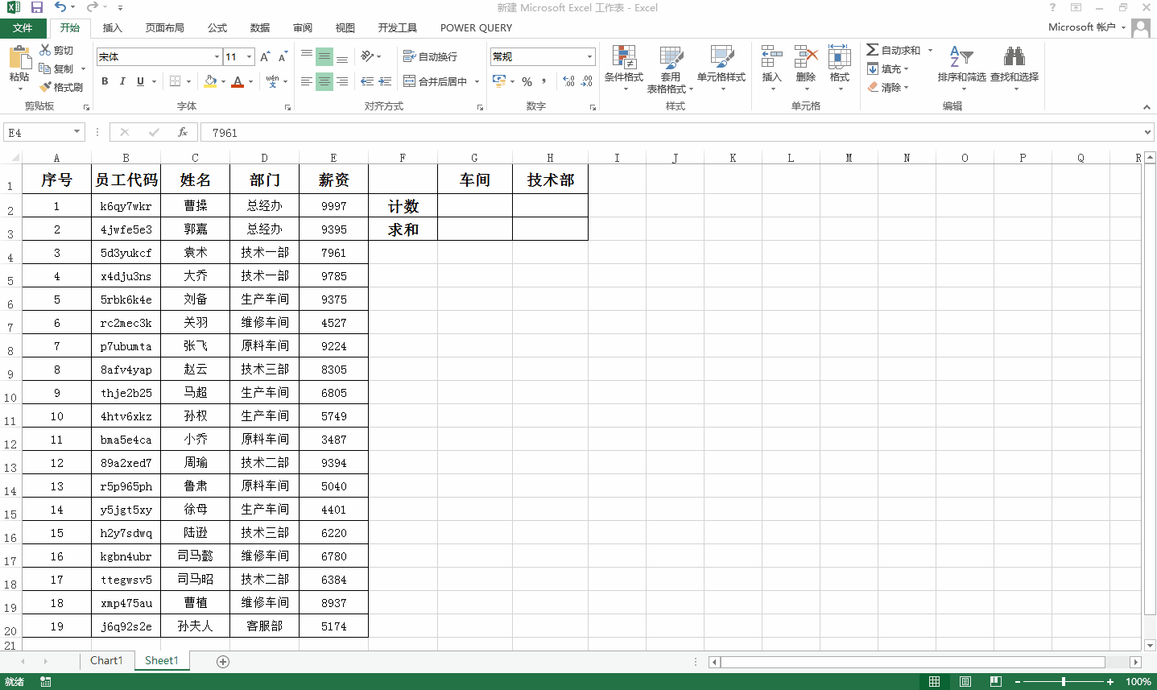
Task: Open the font name dropdown (宋体)
Action: coord(217,56)
